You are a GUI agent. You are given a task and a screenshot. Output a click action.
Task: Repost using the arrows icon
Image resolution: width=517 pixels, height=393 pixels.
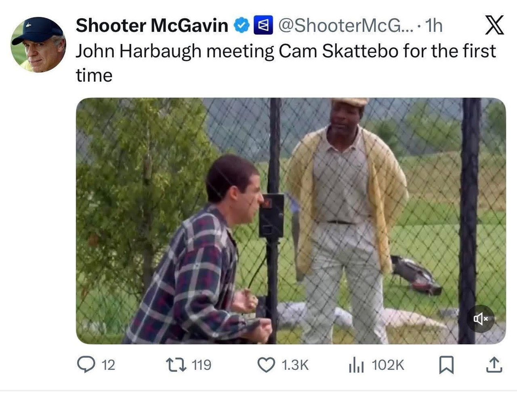click(176, 365)
